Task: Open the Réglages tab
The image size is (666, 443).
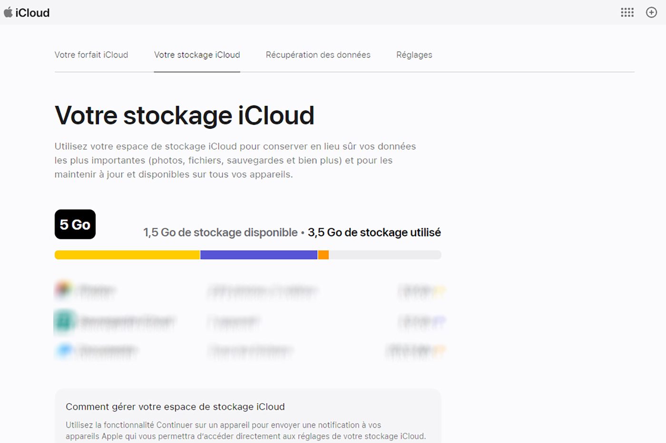Action: pos(414,55)
